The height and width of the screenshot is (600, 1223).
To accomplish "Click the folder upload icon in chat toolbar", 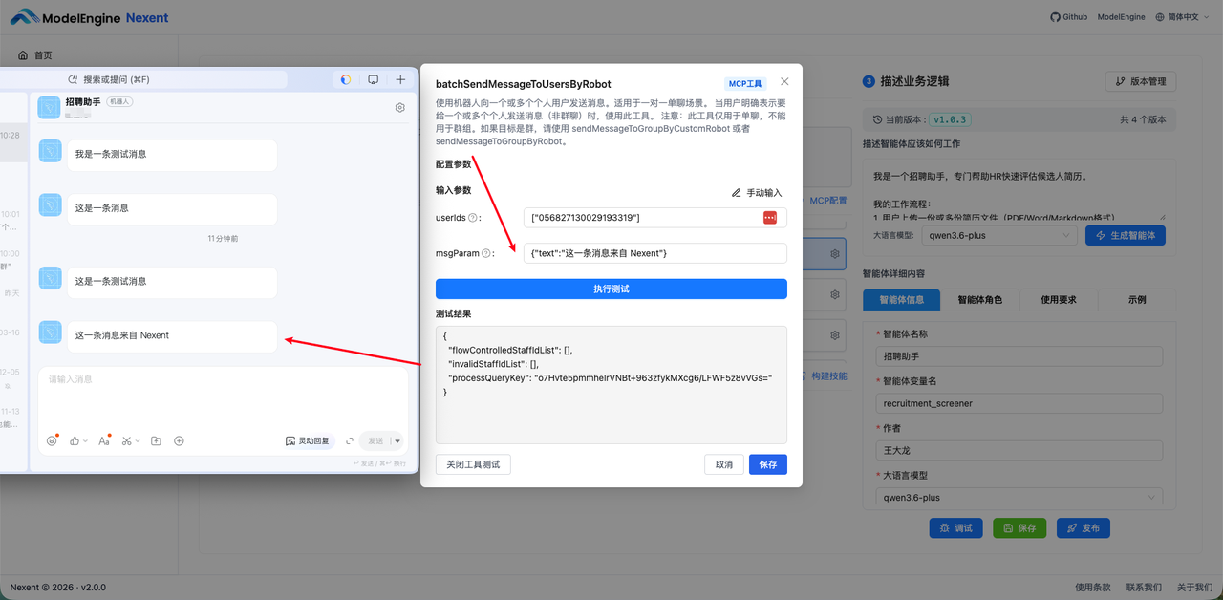I will point(156,440).
